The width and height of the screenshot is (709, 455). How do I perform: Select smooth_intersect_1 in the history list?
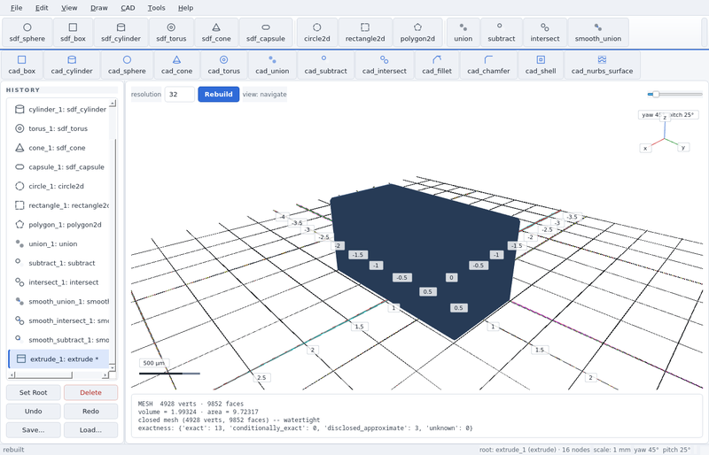pos(59,320)
